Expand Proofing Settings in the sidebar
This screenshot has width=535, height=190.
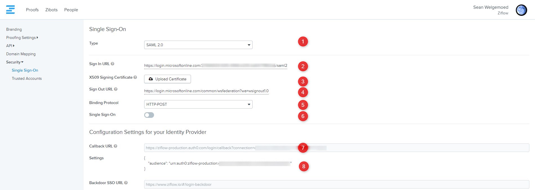(22, 37)
